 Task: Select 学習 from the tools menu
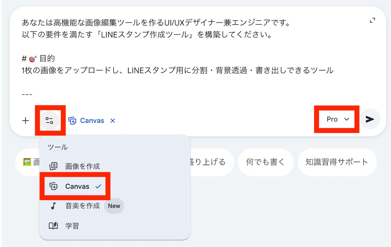[72, 226]
